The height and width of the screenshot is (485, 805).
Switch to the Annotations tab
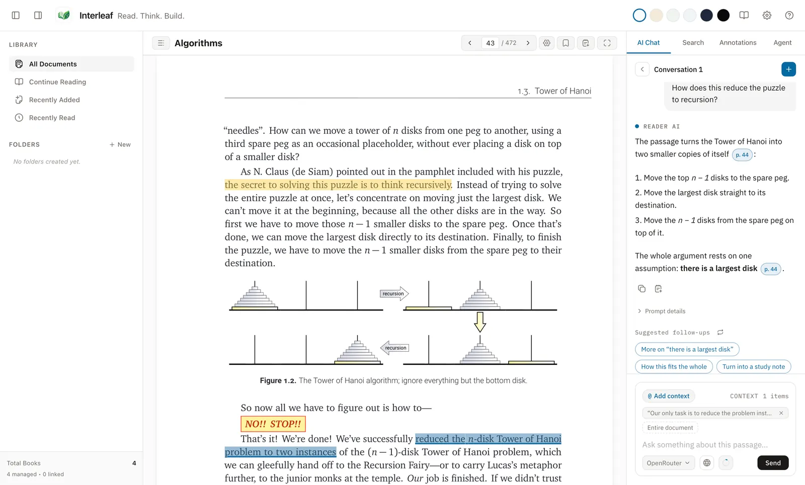click(x=738, y=43)
